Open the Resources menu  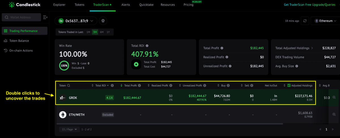[168, 5]
